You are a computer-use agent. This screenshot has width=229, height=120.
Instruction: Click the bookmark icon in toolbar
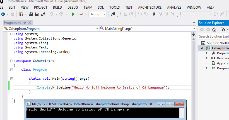(154, 14)
